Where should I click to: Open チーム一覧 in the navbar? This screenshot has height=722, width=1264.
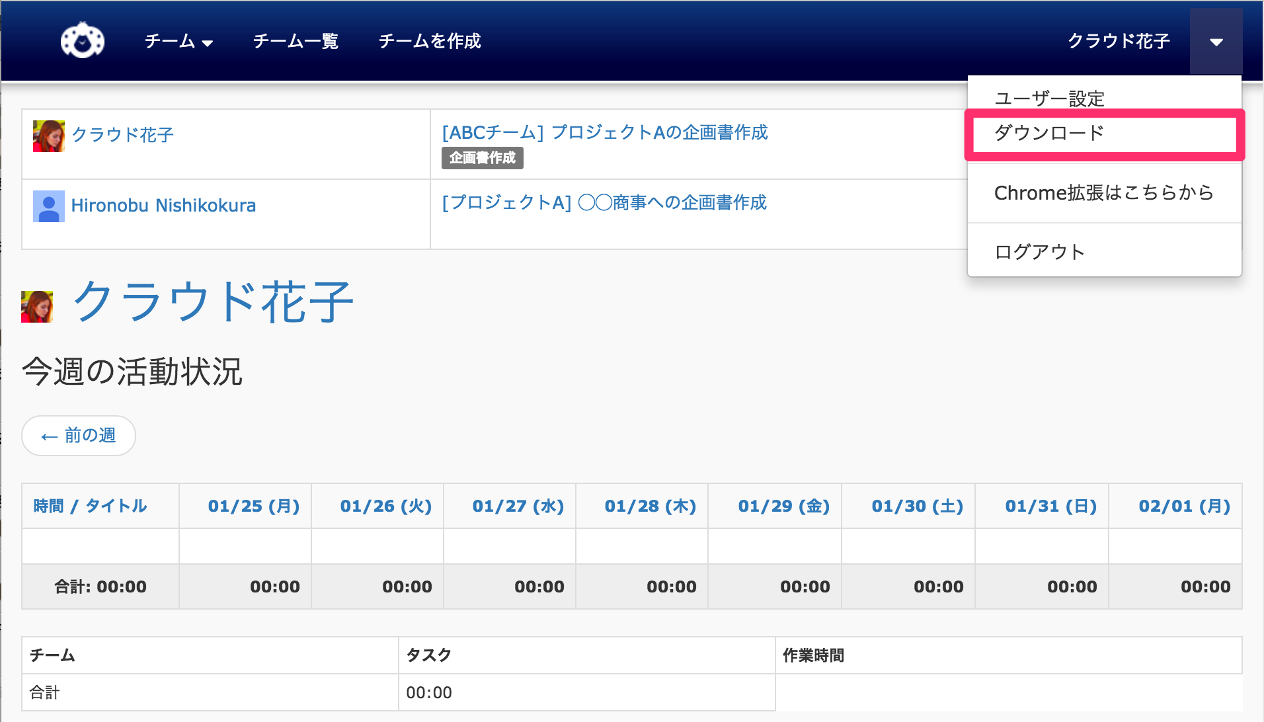click(296, 41)
